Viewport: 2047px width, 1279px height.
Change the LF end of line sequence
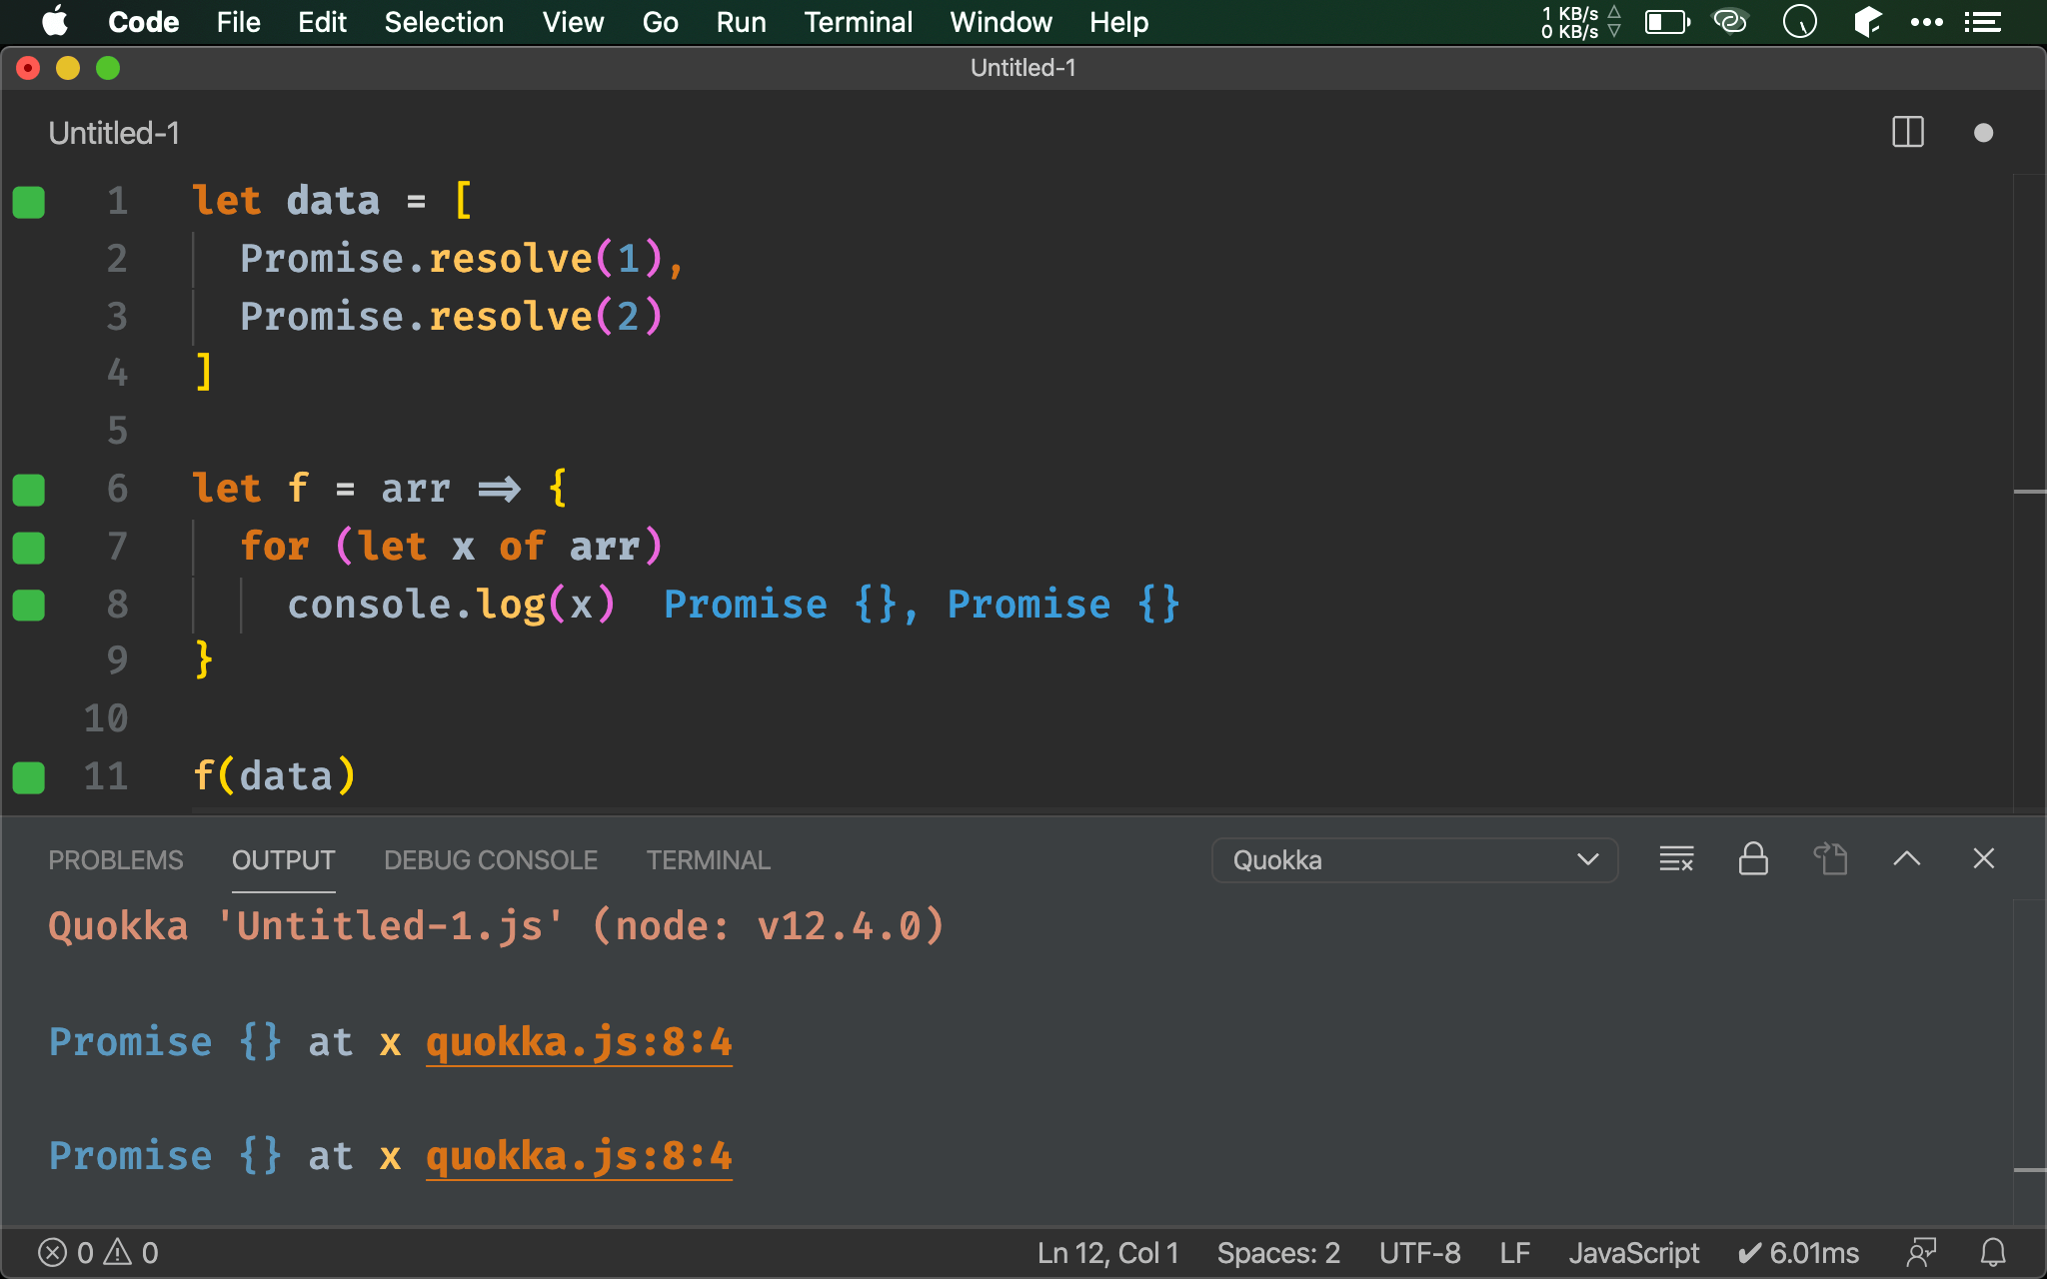(x=1514, y=1253)
